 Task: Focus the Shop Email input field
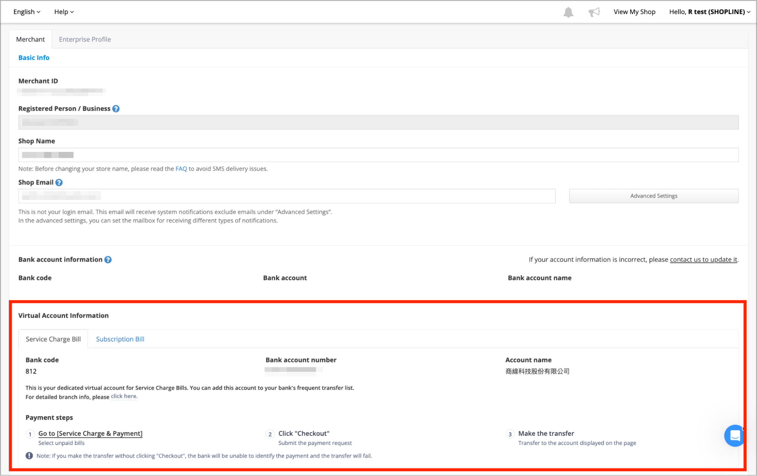[x=287, y=196]
